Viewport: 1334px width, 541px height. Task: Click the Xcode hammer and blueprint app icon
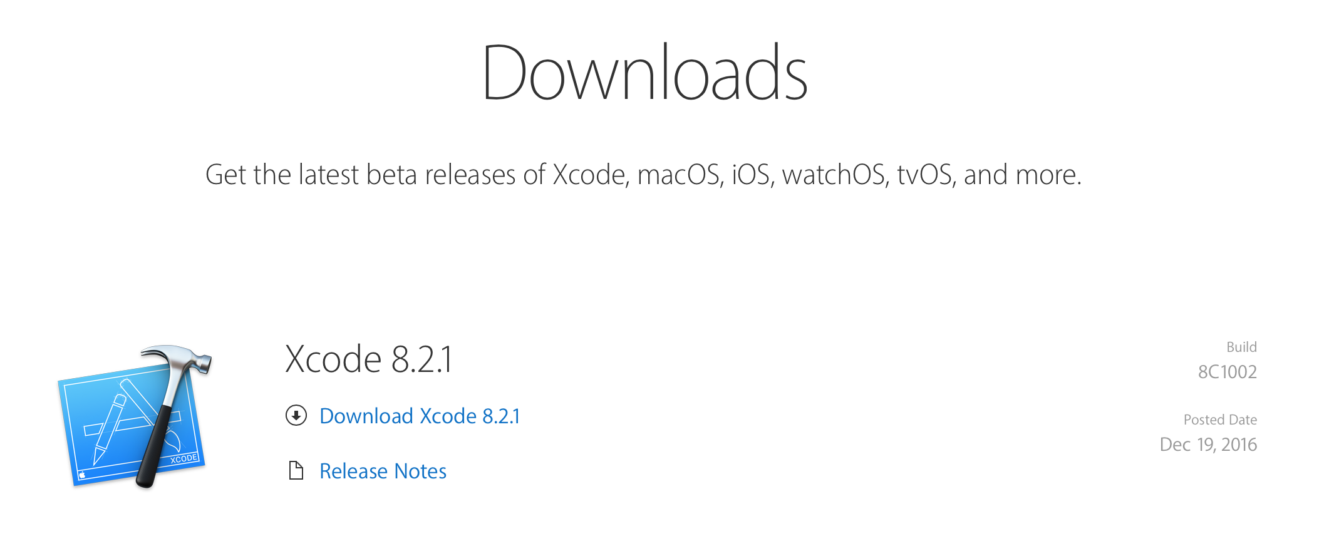[135, 416]
